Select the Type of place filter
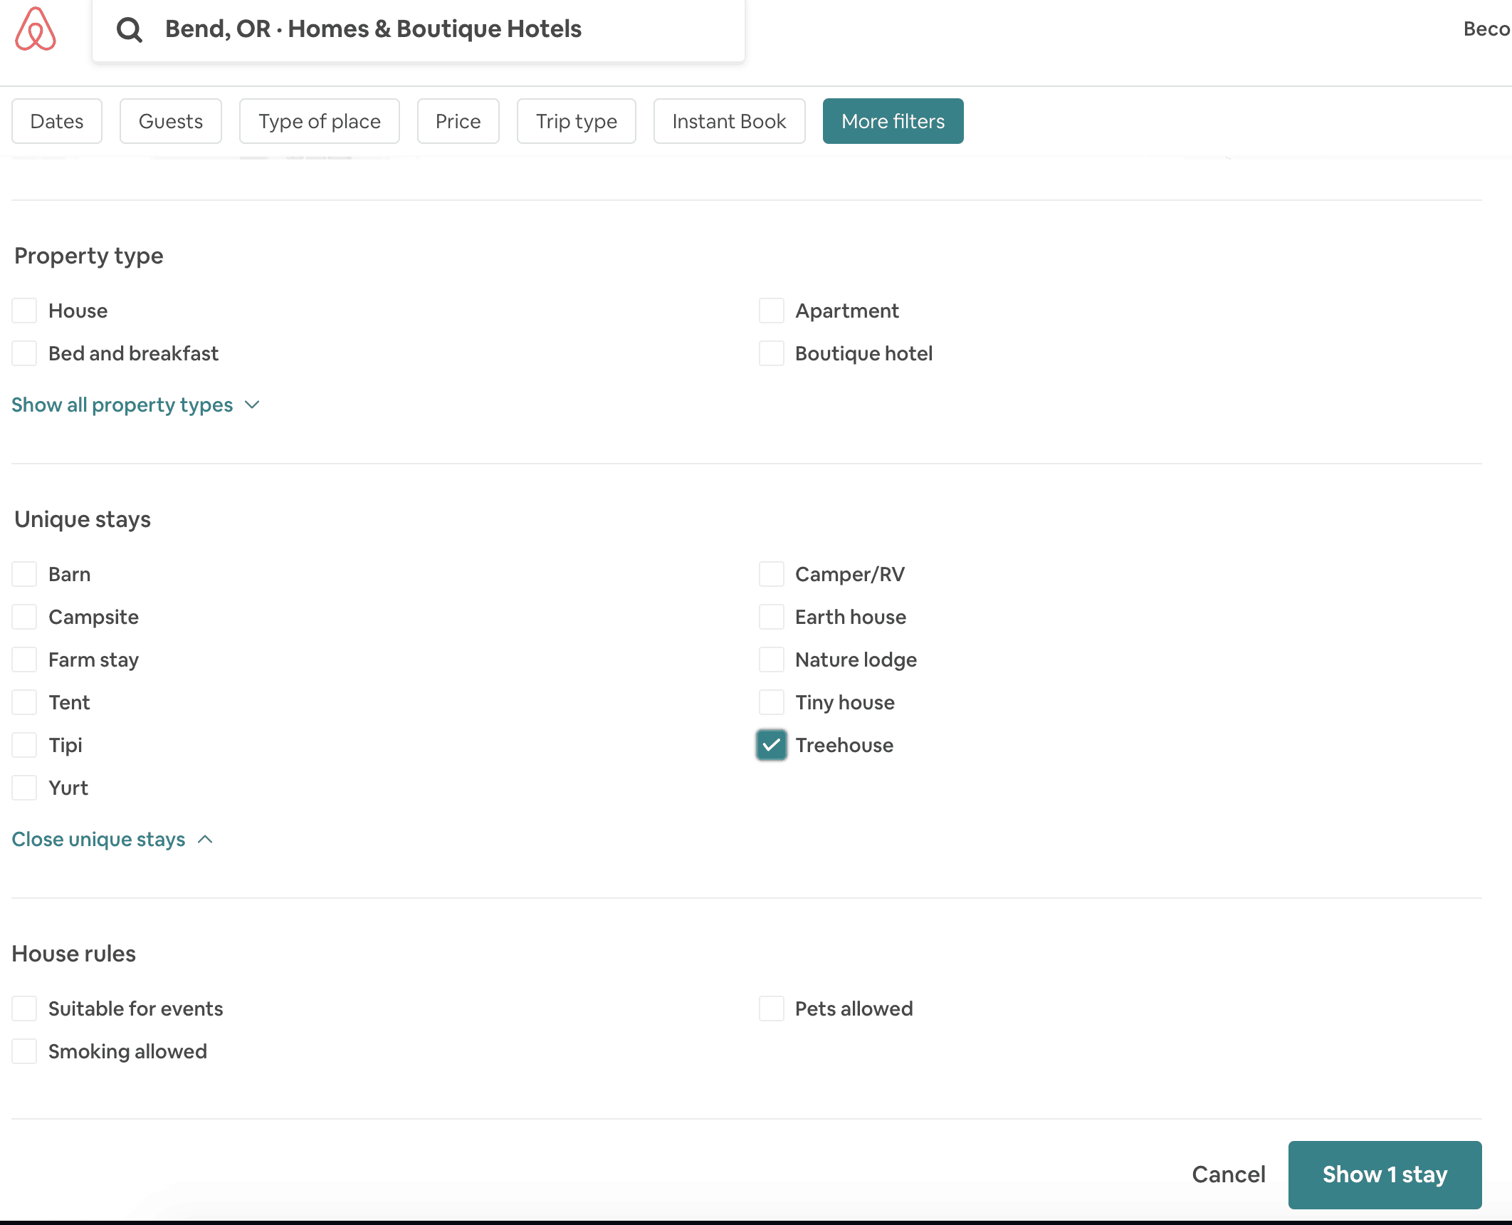1512x1225 pixels. (x=319, y=121)
